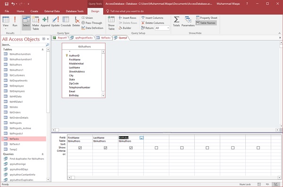Image resolution: width=283 pixels, height=187 pixels.
Task: Select the Make Table query type
Action: click(x=35, y=23)
